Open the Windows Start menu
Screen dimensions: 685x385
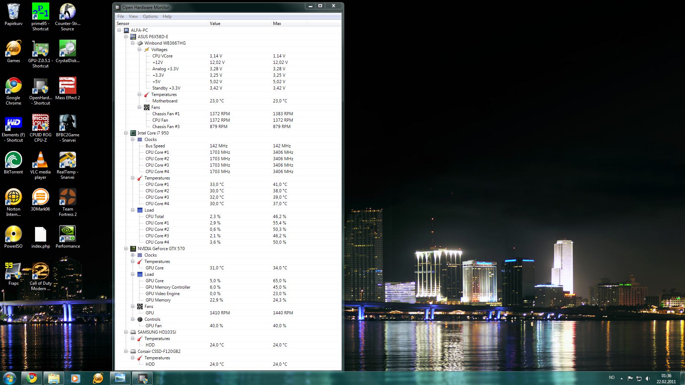[x=9, y=378]
